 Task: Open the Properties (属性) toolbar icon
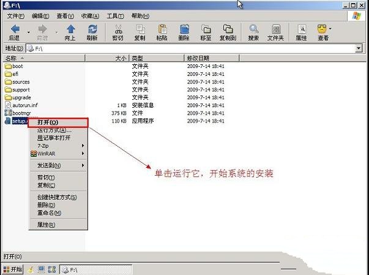pos(301,29)
